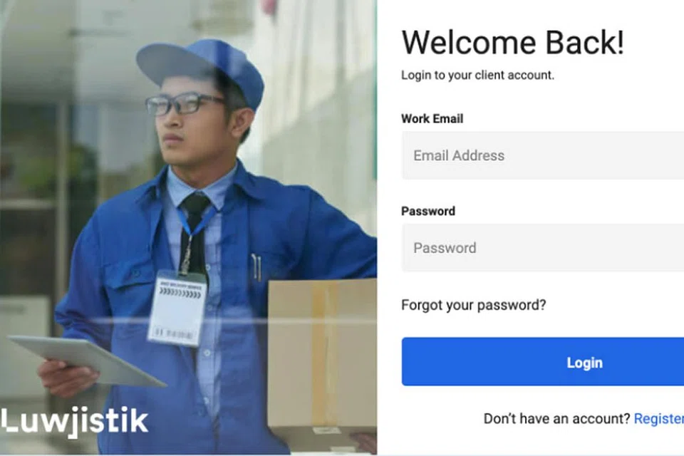Image resolution: width=684 pixels, height=456 pixels.
Task: Click the Login to your client account text
Action: click(477, 75)
